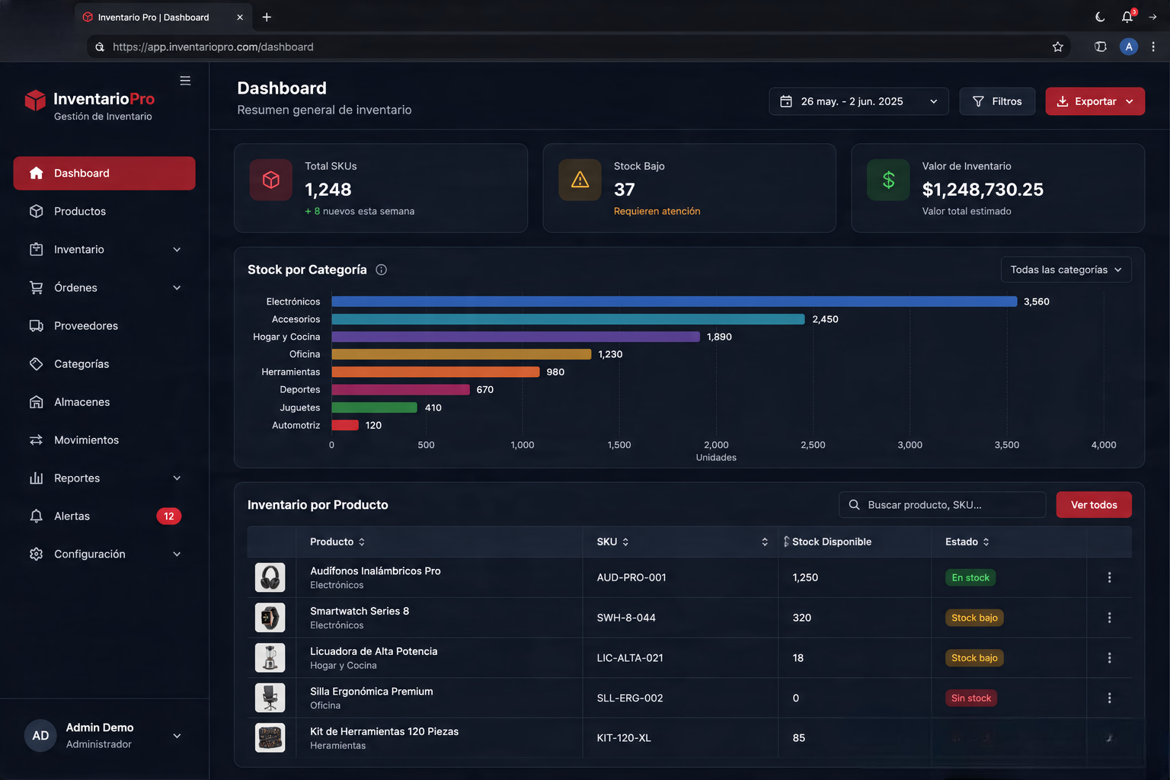
Task: Click Audífonos Inalámbricos Pro thumbnail
Action: pyautogui.click(x=270, y=577)
